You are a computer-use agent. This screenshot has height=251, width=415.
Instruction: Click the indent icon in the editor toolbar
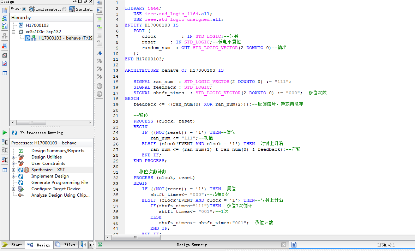pos(99,10)
